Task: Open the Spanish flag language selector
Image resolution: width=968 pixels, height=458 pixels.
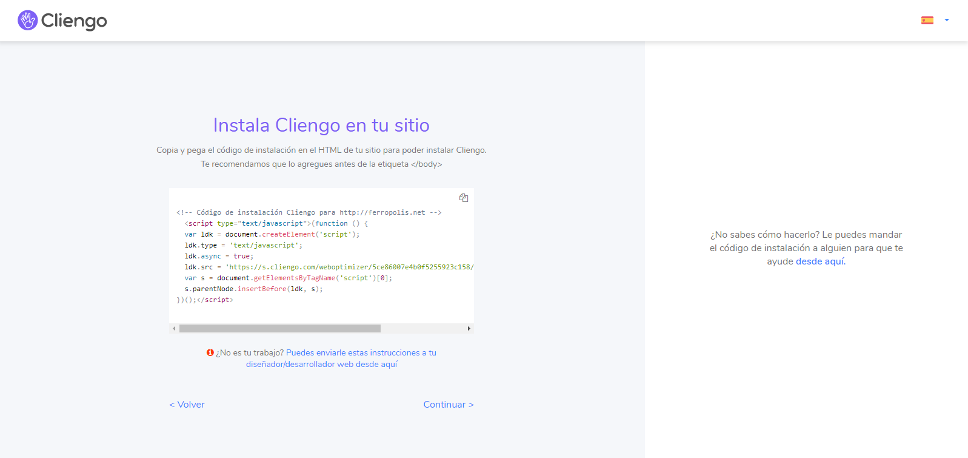Action: (927, 20)
